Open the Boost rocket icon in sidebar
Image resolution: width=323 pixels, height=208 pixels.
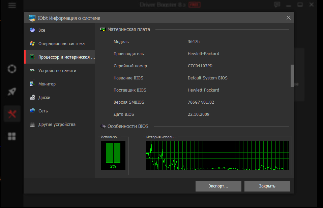[11, 91]
